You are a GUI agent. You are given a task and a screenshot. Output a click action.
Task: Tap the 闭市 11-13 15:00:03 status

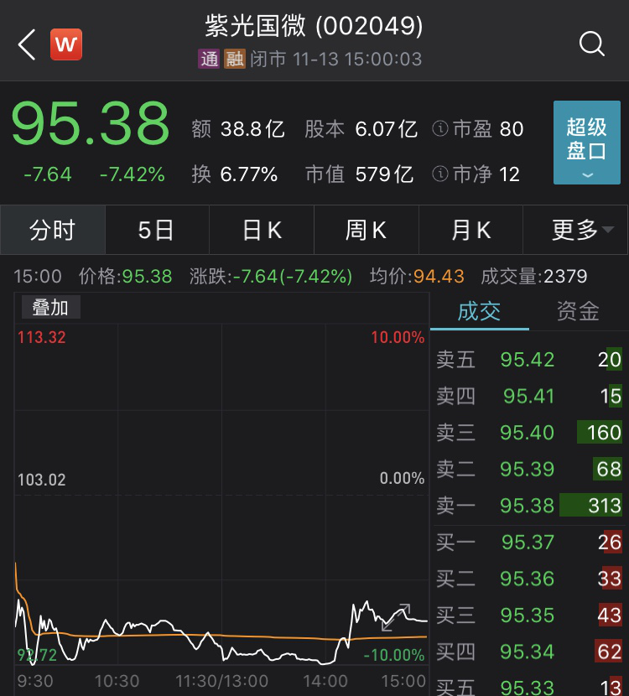tap(336, 59)
